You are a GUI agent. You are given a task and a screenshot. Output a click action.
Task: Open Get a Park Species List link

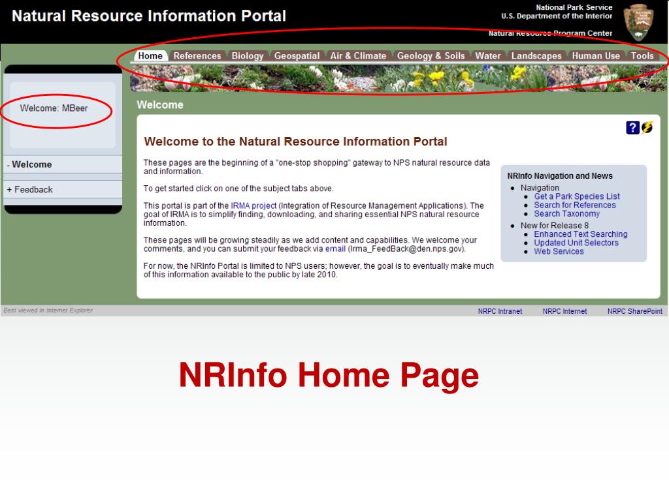577,196
